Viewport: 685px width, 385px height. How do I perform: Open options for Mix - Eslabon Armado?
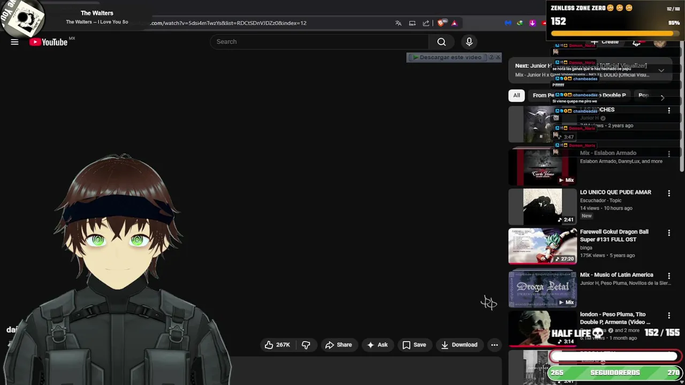(x=669, y=153)
